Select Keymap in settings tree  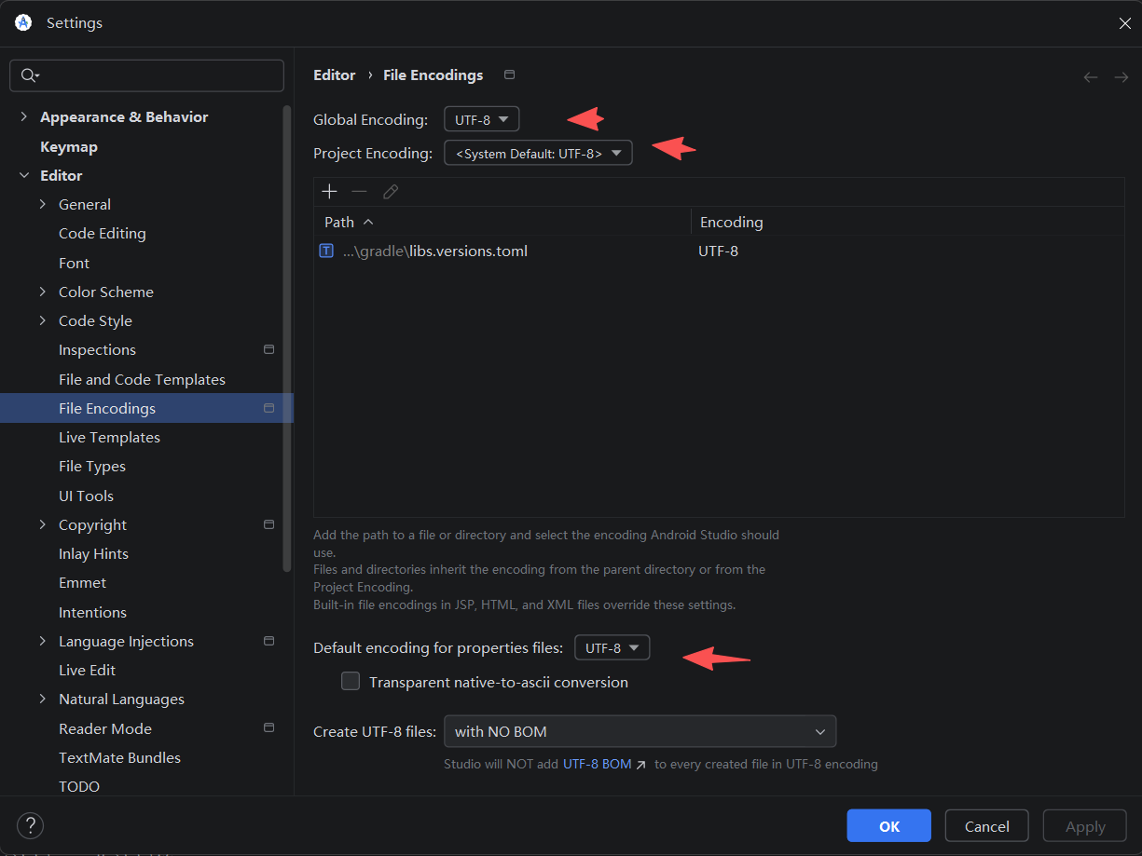click(x=69, y=146)
